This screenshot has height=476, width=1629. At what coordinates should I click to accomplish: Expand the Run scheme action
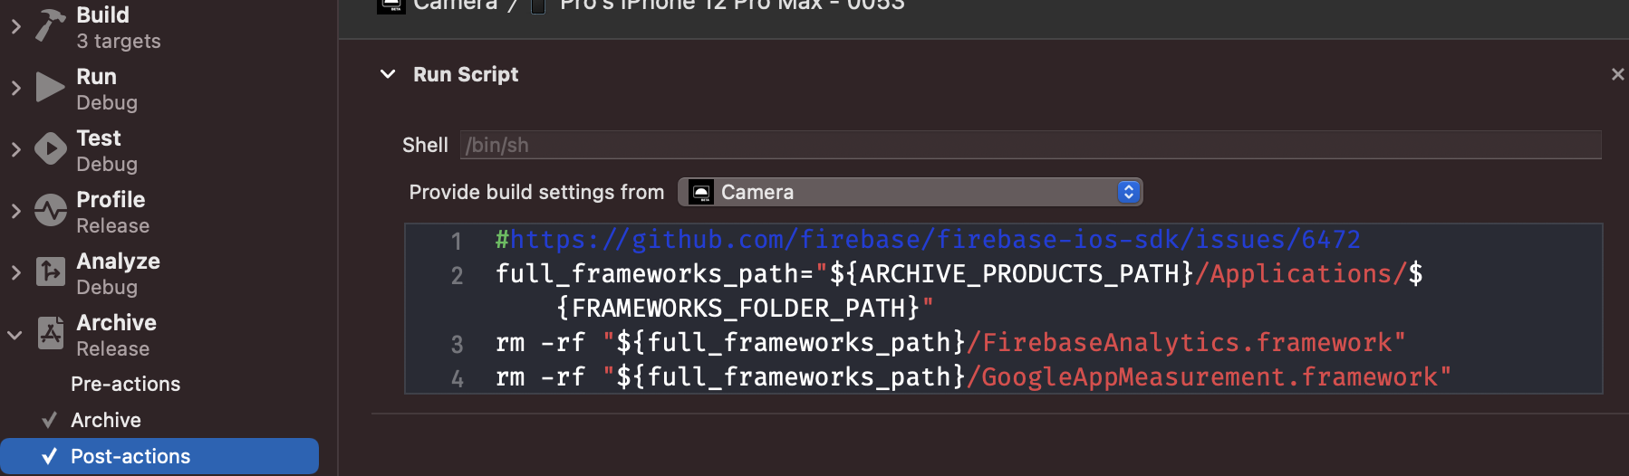pos(15,88)
